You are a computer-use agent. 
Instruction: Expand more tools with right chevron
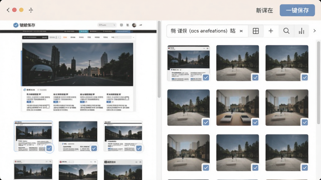[x=315, y=31]
